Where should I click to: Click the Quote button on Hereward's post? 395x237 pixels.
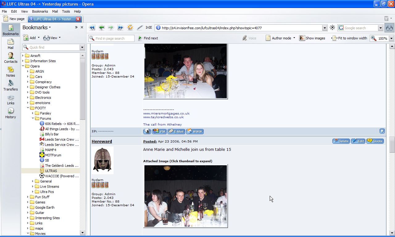(375, 141)
